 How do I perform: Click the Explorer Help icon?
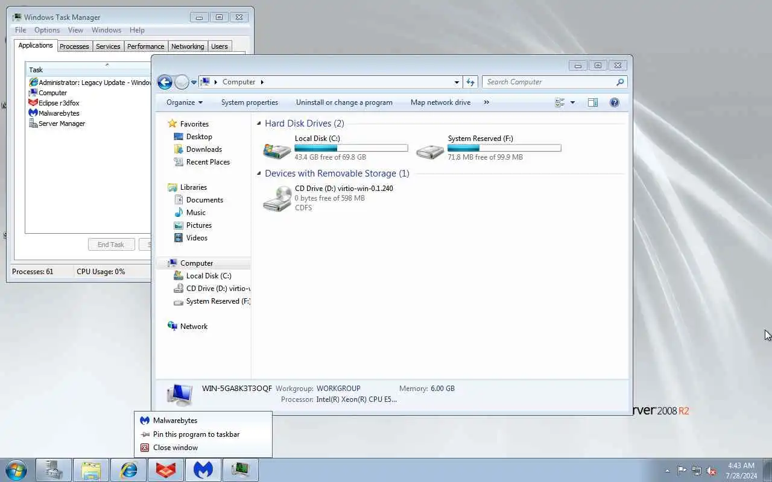pyautogui.click(x=614, y=102)
